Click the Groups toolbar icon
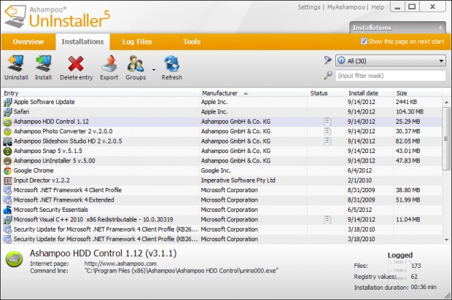 point(136,63)
